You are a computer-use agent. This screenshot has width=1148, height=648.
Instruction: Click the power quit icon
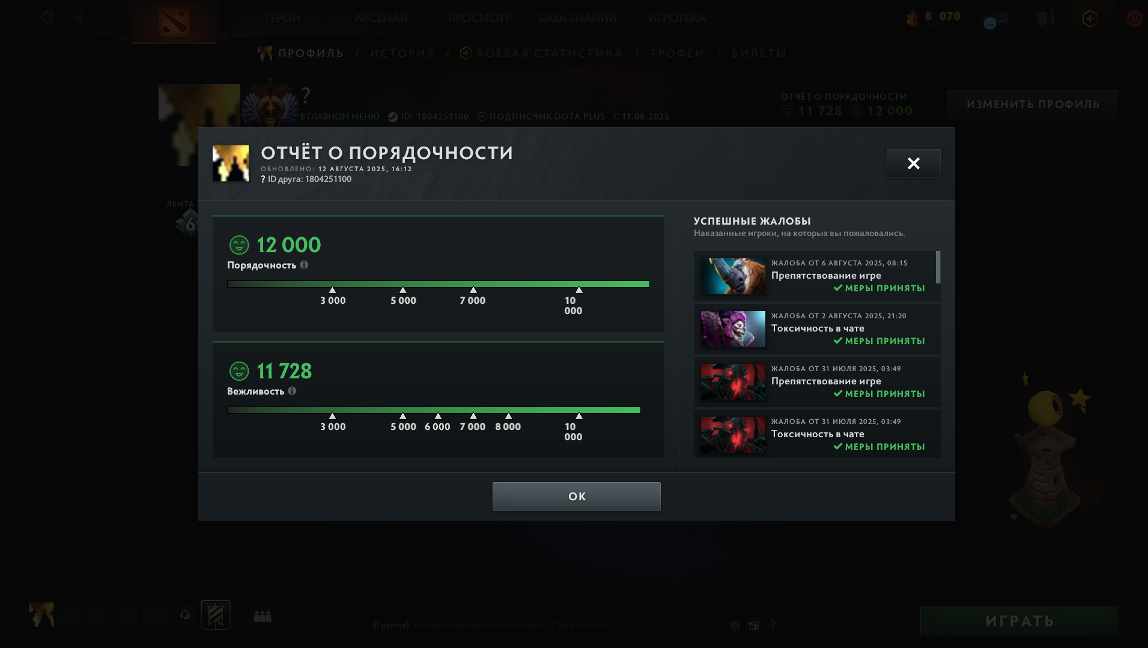[1134, 18]
